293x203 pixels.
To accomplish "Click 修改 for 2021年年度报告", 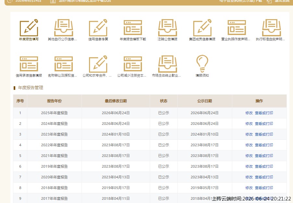I will point(249,156).
